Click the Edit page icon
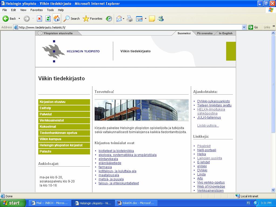The width and height of the screenshot is (276, 207). click(139, 19)
